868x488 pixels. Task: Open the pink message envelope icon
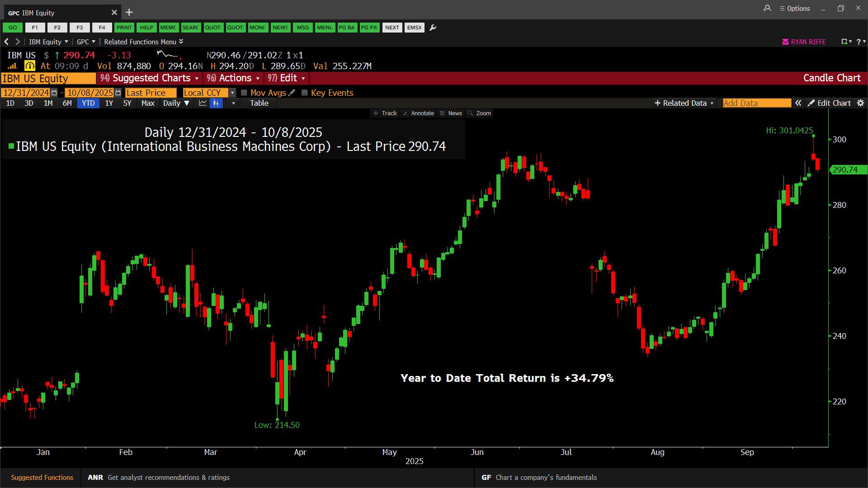pyautogui.click(x=785, y=42)
